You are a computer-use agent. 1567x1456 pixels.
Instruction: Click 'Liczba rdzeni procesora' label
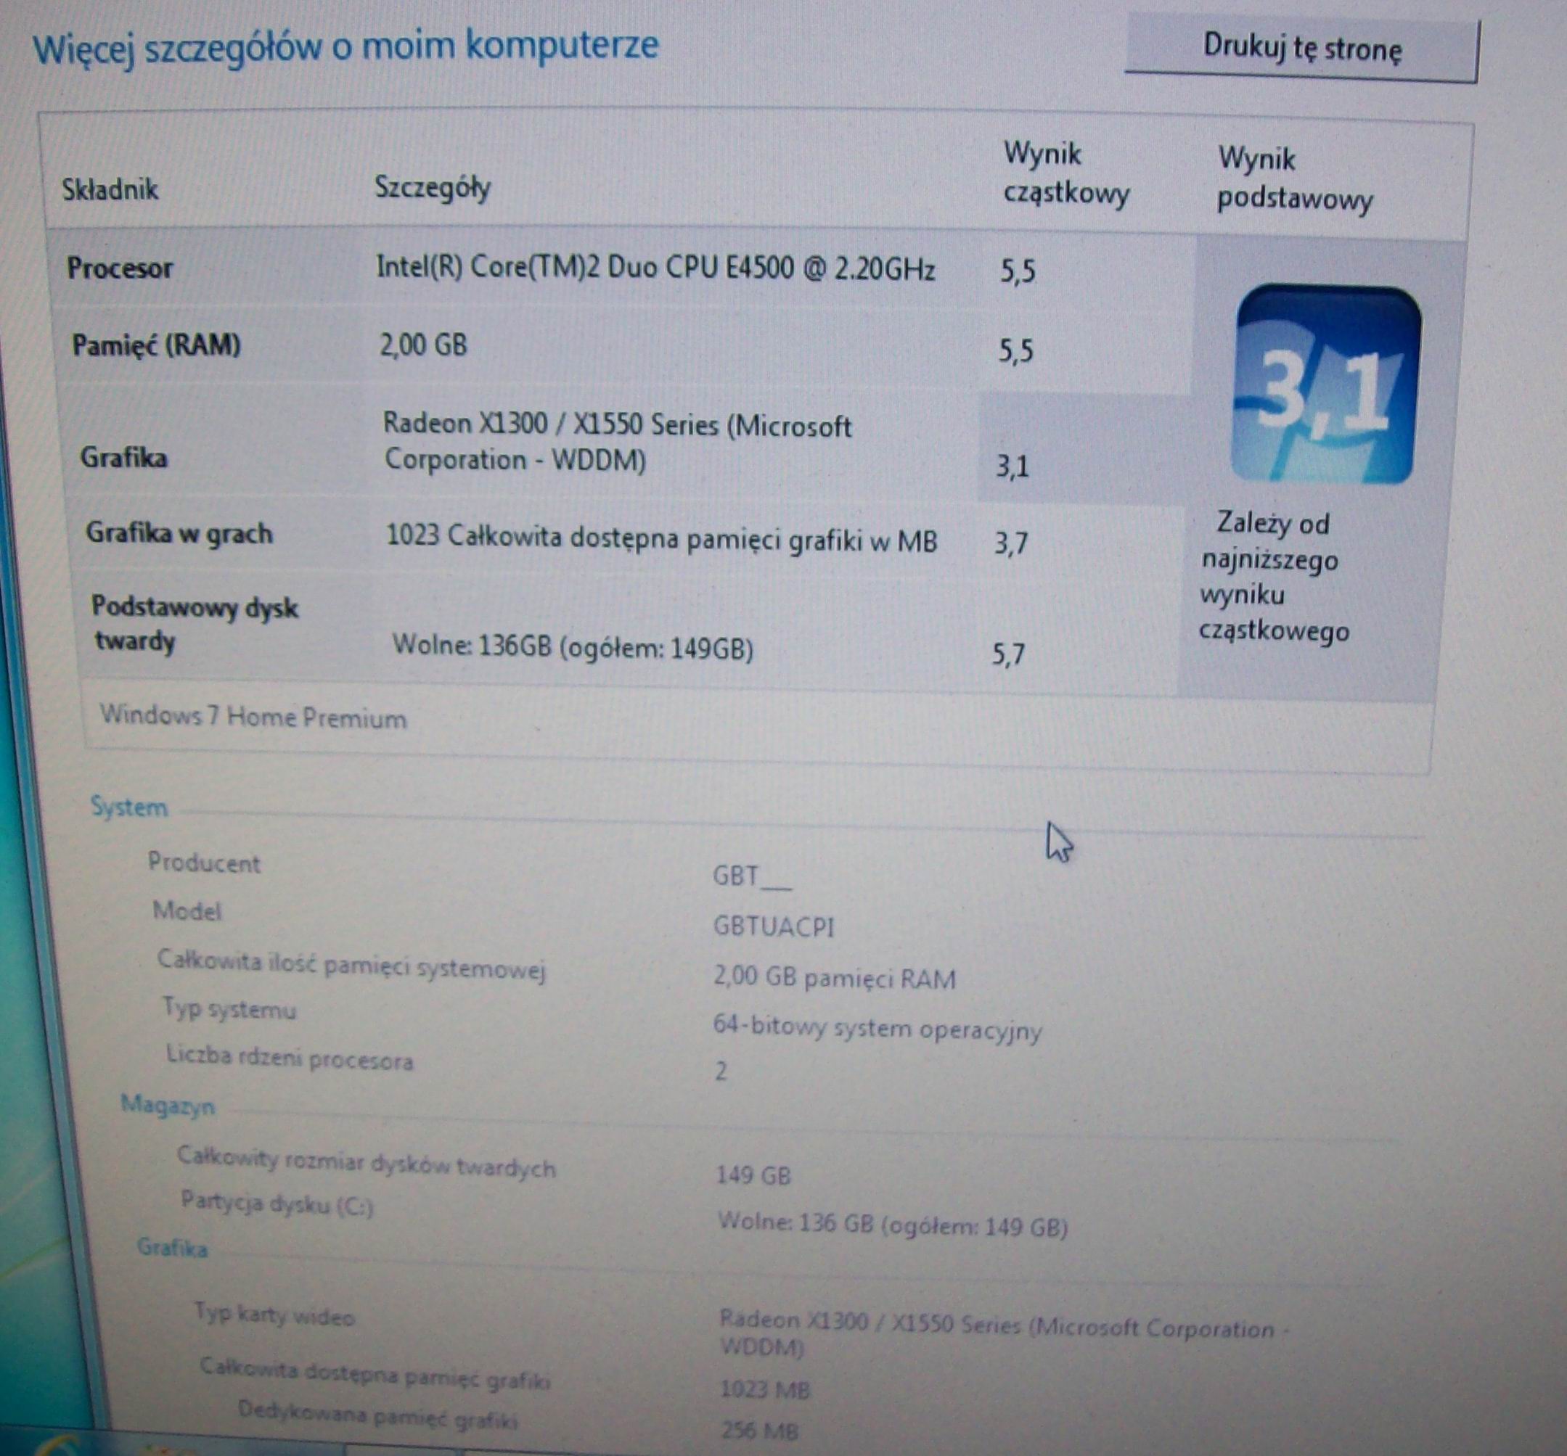click(290, 1058)
